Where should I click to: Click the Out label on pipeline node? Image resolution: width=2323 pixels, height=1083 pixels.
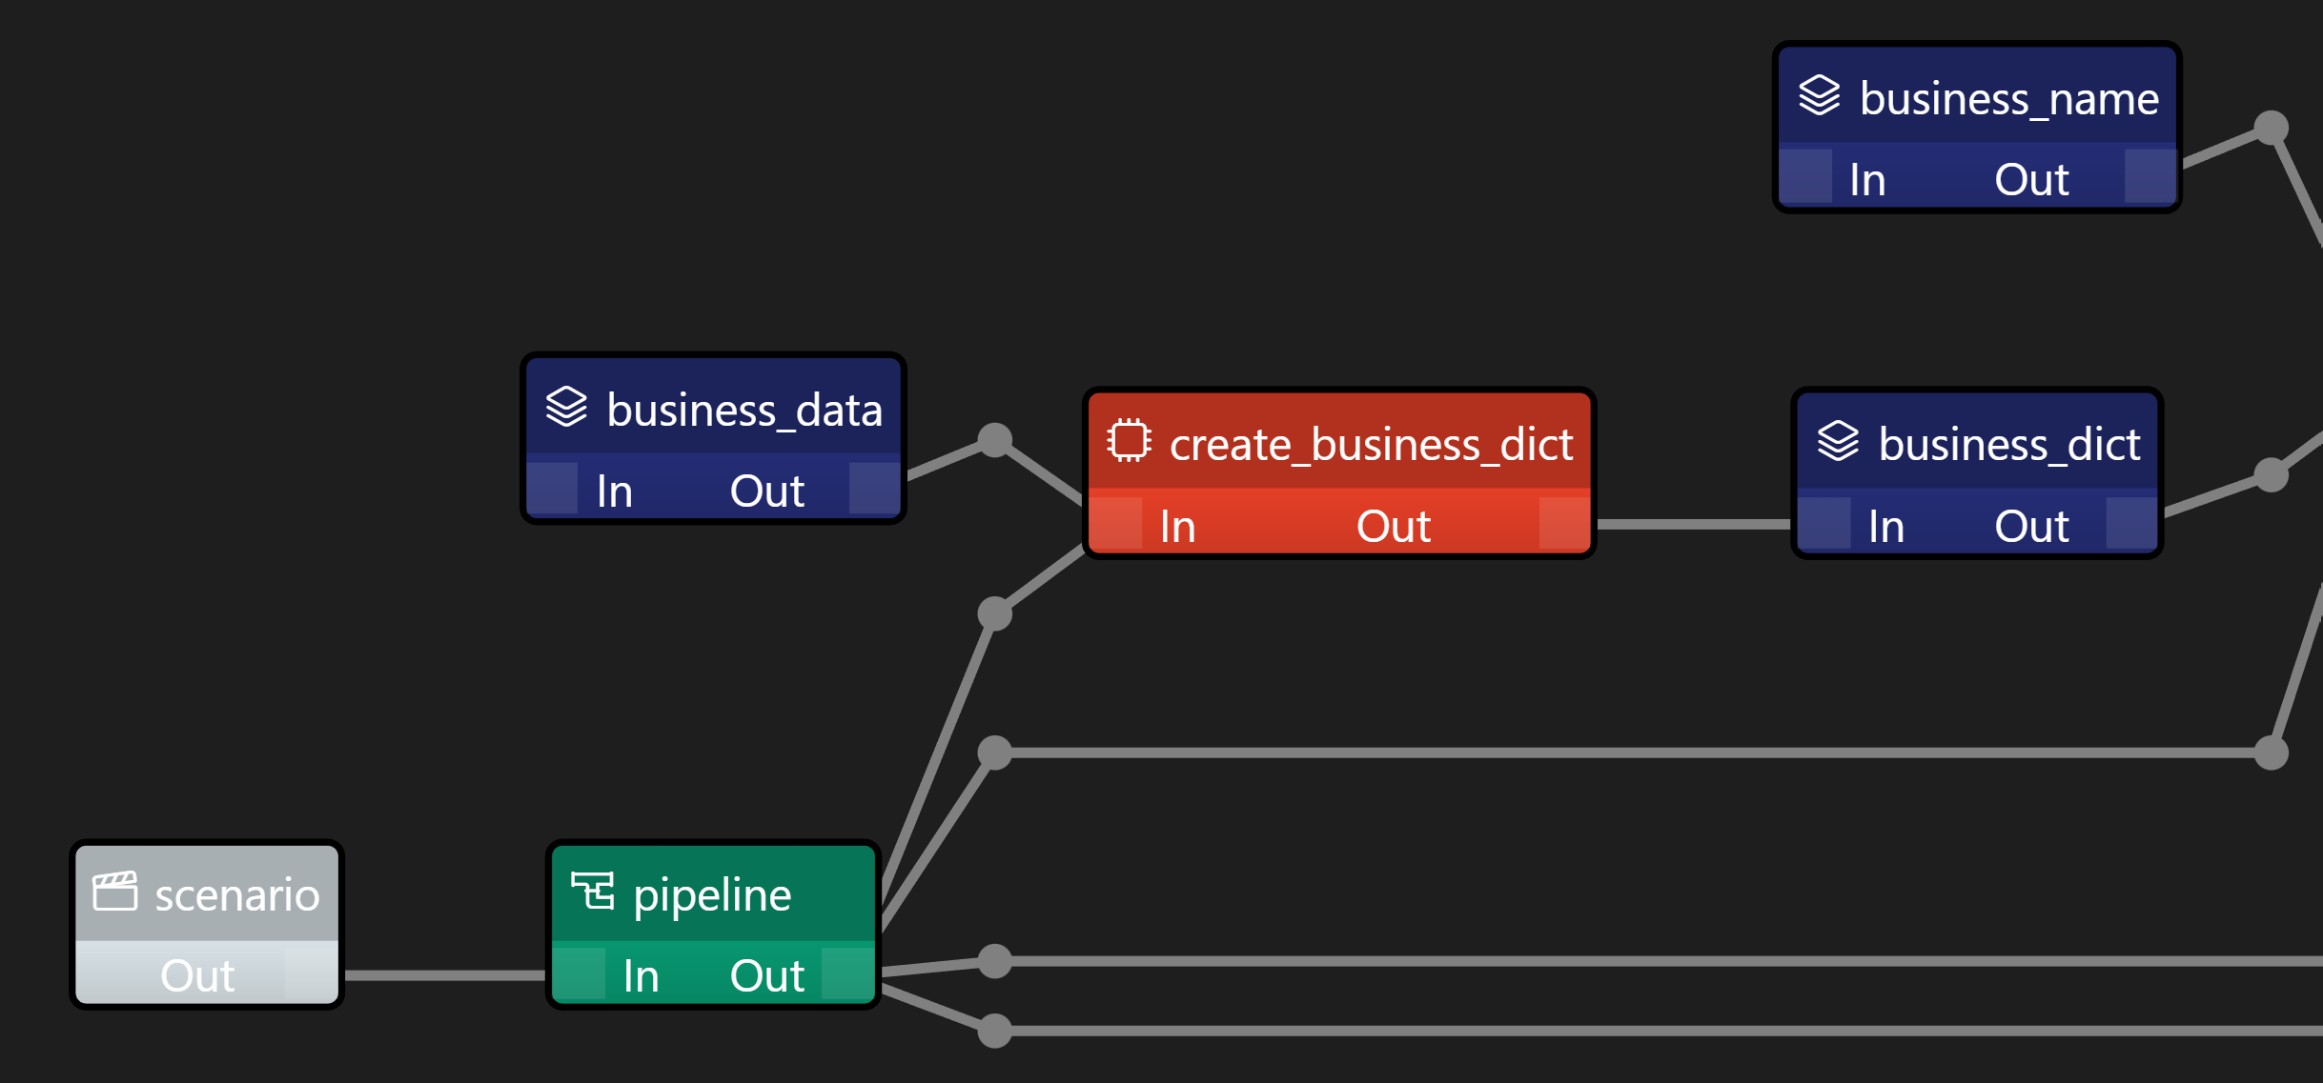click(767, 975)
